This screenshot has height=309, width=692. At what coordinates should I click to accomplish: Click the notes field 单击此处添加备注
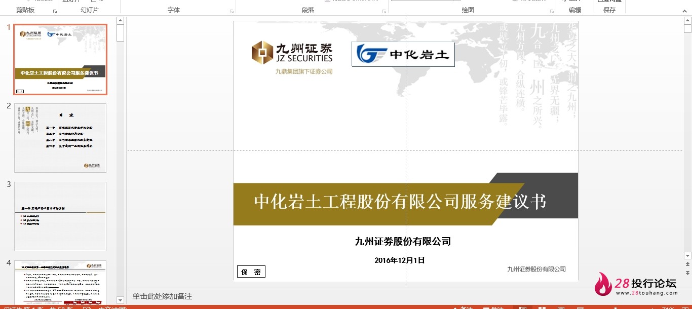point(162,296)
